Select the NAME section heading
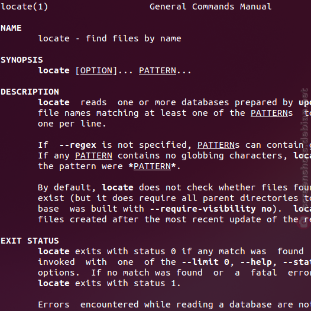This screenshot has width=311, height=311. (x=11, y=28)
